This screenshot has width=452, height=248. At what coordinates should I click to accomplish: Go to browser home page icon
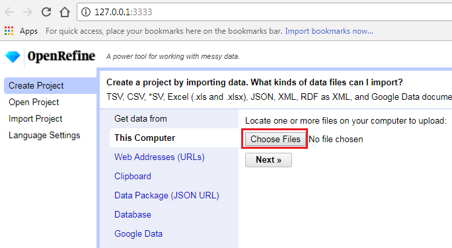tap(65, 12)
